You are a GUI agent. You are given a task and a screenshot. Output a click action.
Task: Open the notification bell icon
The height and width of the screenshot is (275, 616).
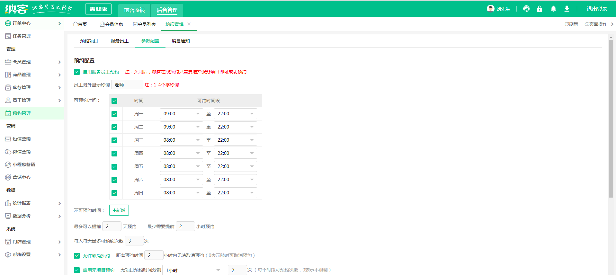(553, 9)
